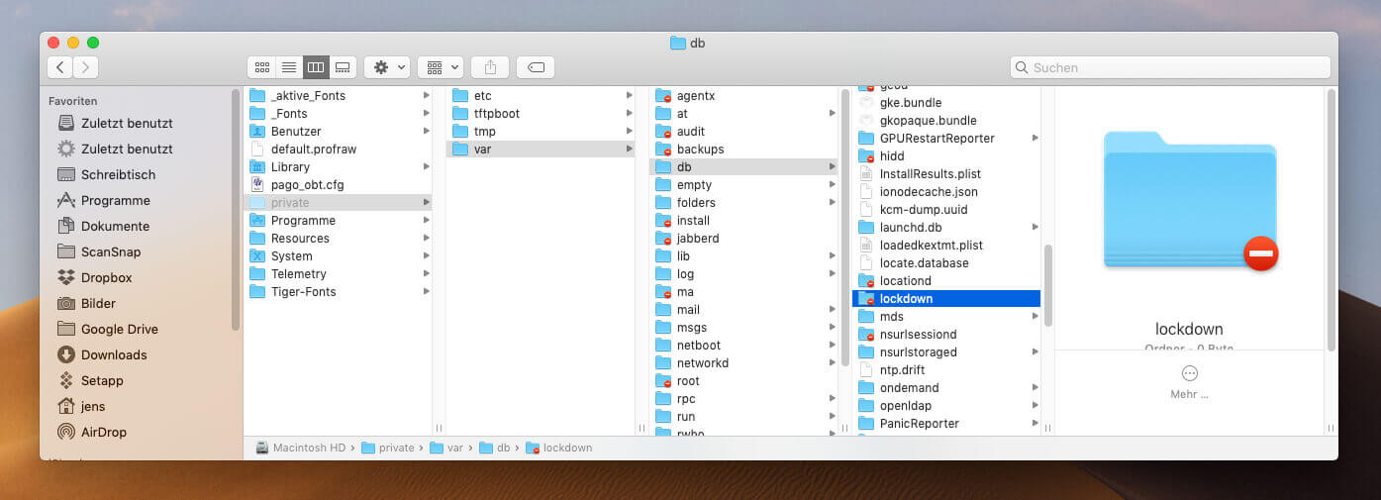The width and height of the screenshot is (1381, 500).
Task: Click the db list column scrollbar
Action: [x=1047, y=285]
